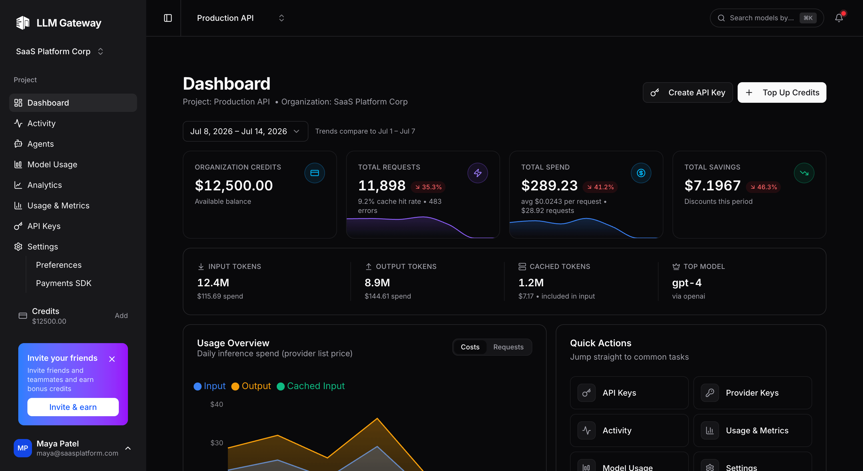
Task: Open Activity in the sidebar
Action: click(x=73, y=123)
